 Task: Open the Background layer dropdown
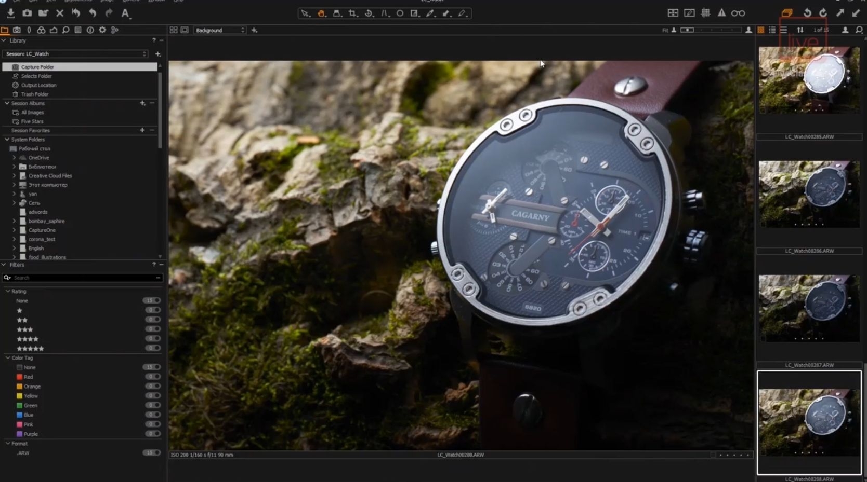coord(220,30)
